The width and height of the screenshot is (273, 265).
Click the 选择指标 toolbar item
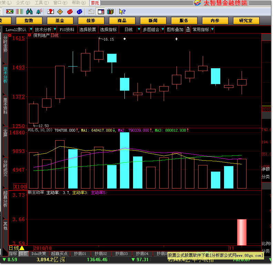tap(108, 30)
